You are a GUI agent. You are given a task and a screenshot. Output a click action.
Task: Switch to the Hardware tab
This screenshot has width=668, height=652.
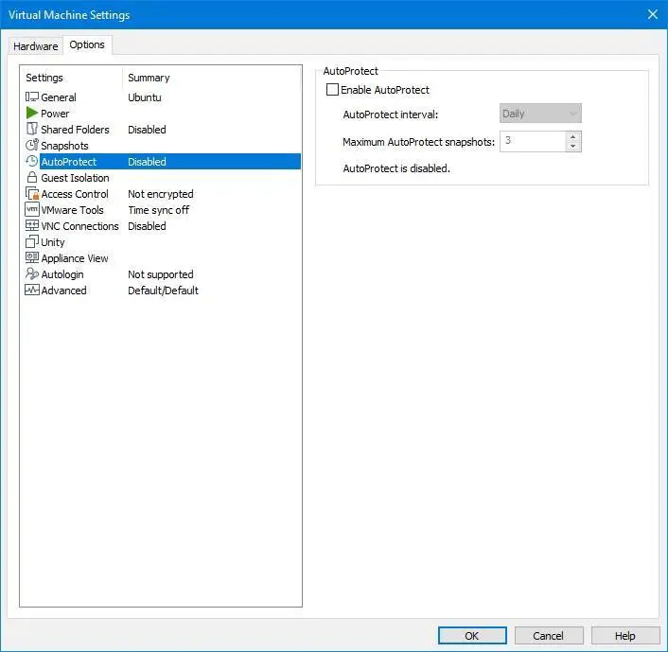point(36,46)
